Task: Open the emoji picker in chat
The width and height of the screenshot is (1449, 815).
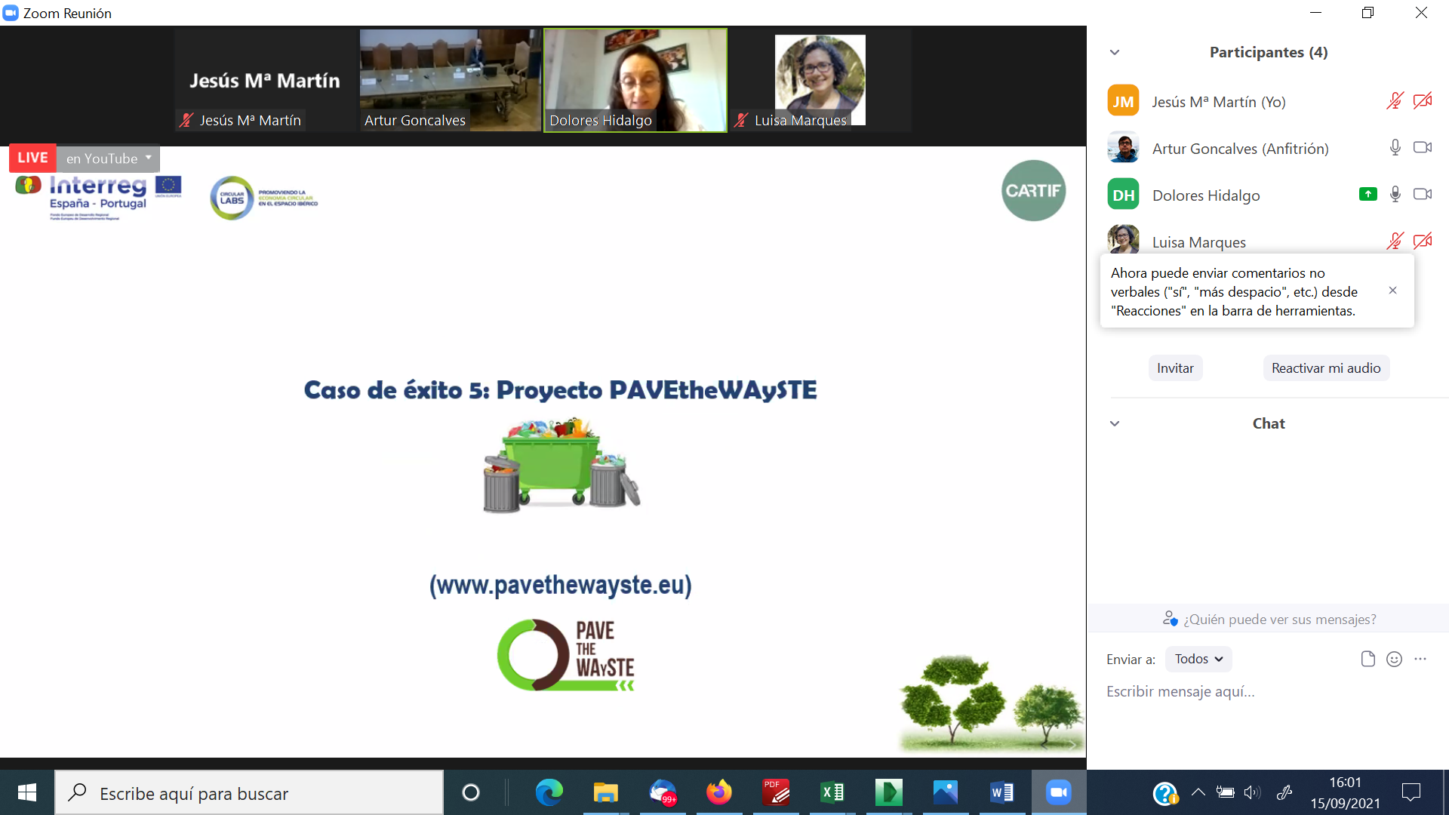Action: (1394, 659)
